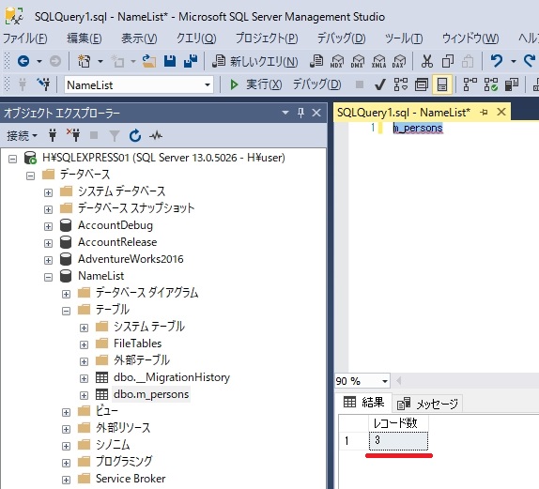
Task: Close the SQLQuery1.sql tab
Action: pos(501,112)
